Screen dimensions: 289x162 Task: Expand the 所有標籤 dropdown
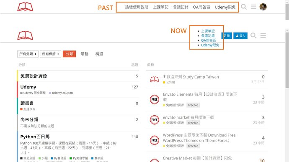pyautogui.click(x=51, y=54)
